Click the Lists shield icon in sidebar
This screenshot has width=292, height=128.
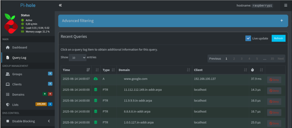coord(8,104)
